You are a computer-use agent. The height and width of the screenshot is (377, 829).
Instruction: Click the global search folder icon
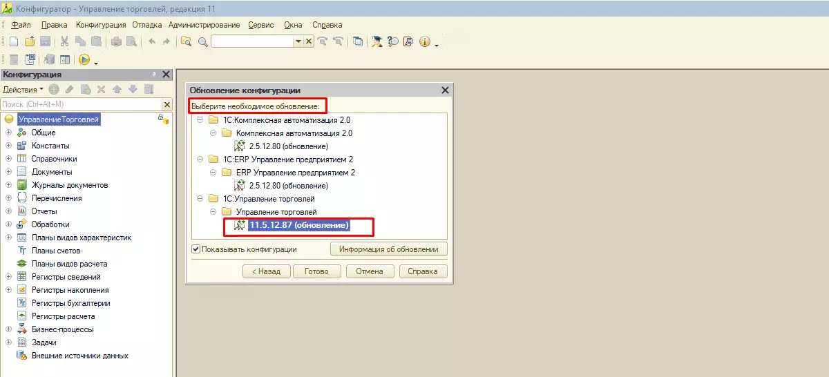tap(186, 41)
